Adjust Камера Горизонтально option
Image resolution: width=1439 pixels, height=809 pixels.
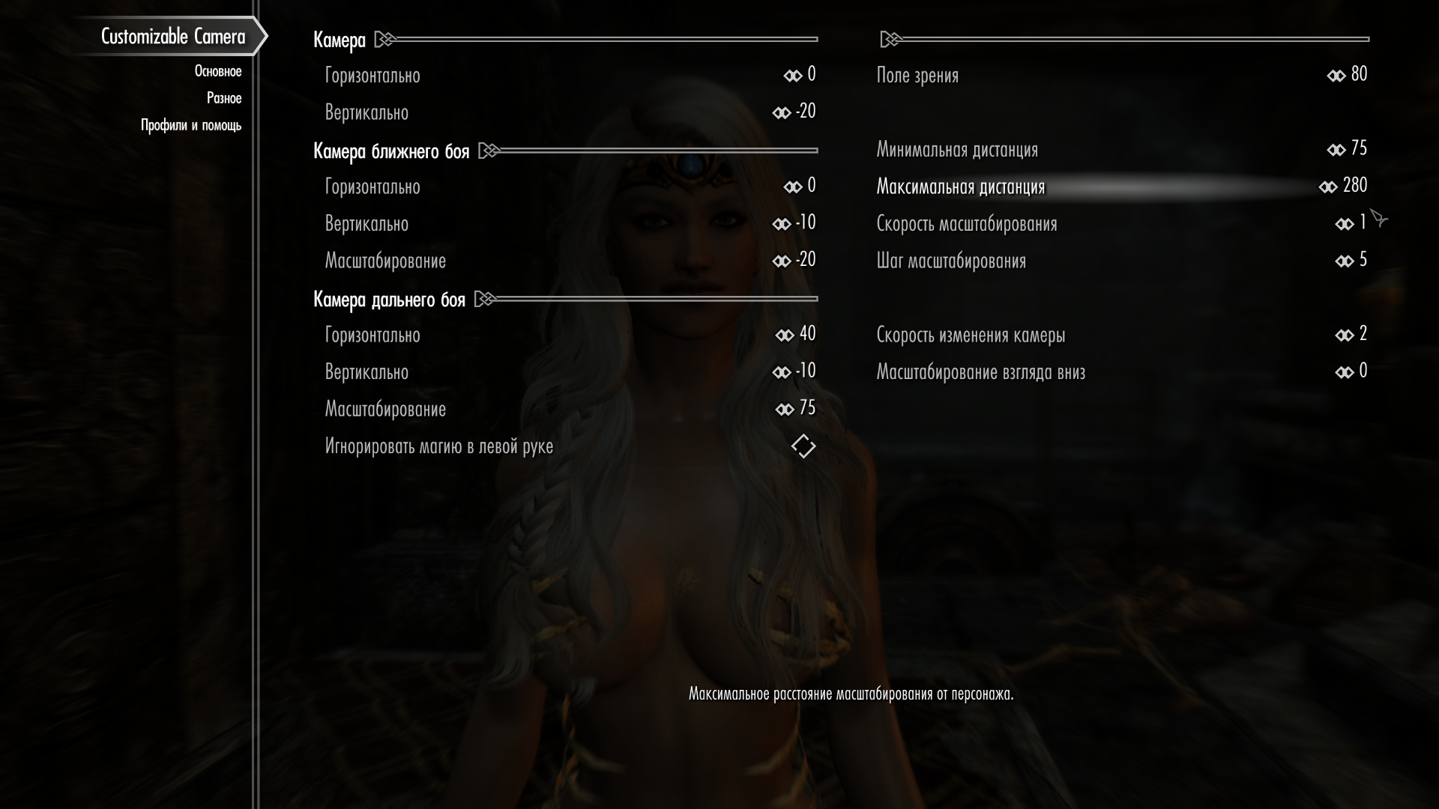click(570, 75)
